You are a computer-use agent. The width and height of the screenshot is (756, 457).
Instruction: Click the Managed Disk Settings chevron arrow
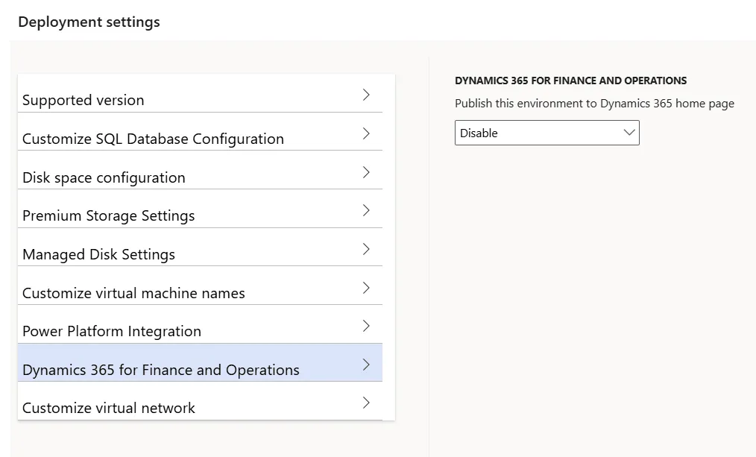point(366,249)
